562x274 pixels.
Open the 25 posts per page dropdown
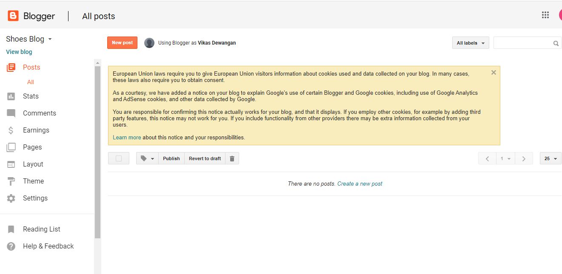tap(551, 158)
